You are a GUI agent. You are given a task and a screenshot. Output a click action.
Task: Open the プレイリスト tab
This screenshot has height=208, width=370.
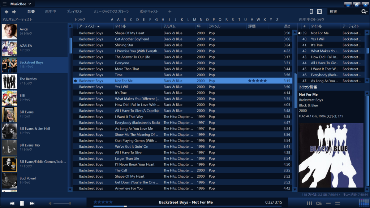(x=74, y=12)
